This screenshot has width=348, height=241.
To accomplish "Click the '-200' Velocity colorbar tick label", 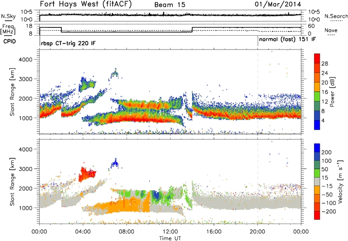I will 329,211.
